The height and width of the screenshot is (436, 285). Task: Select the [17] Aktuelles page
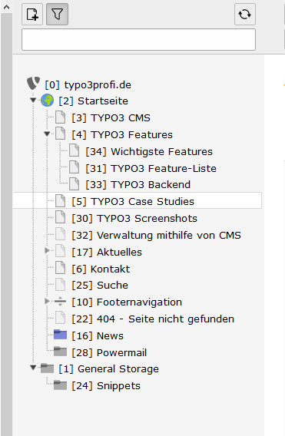pos(107,253)
